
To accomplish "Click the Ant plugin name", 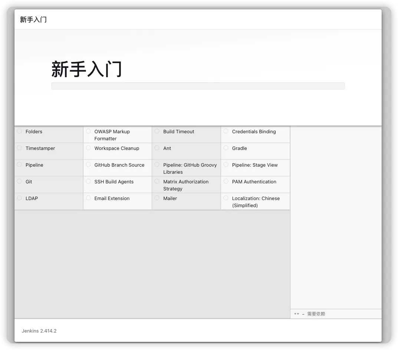I will click(167, 148).
